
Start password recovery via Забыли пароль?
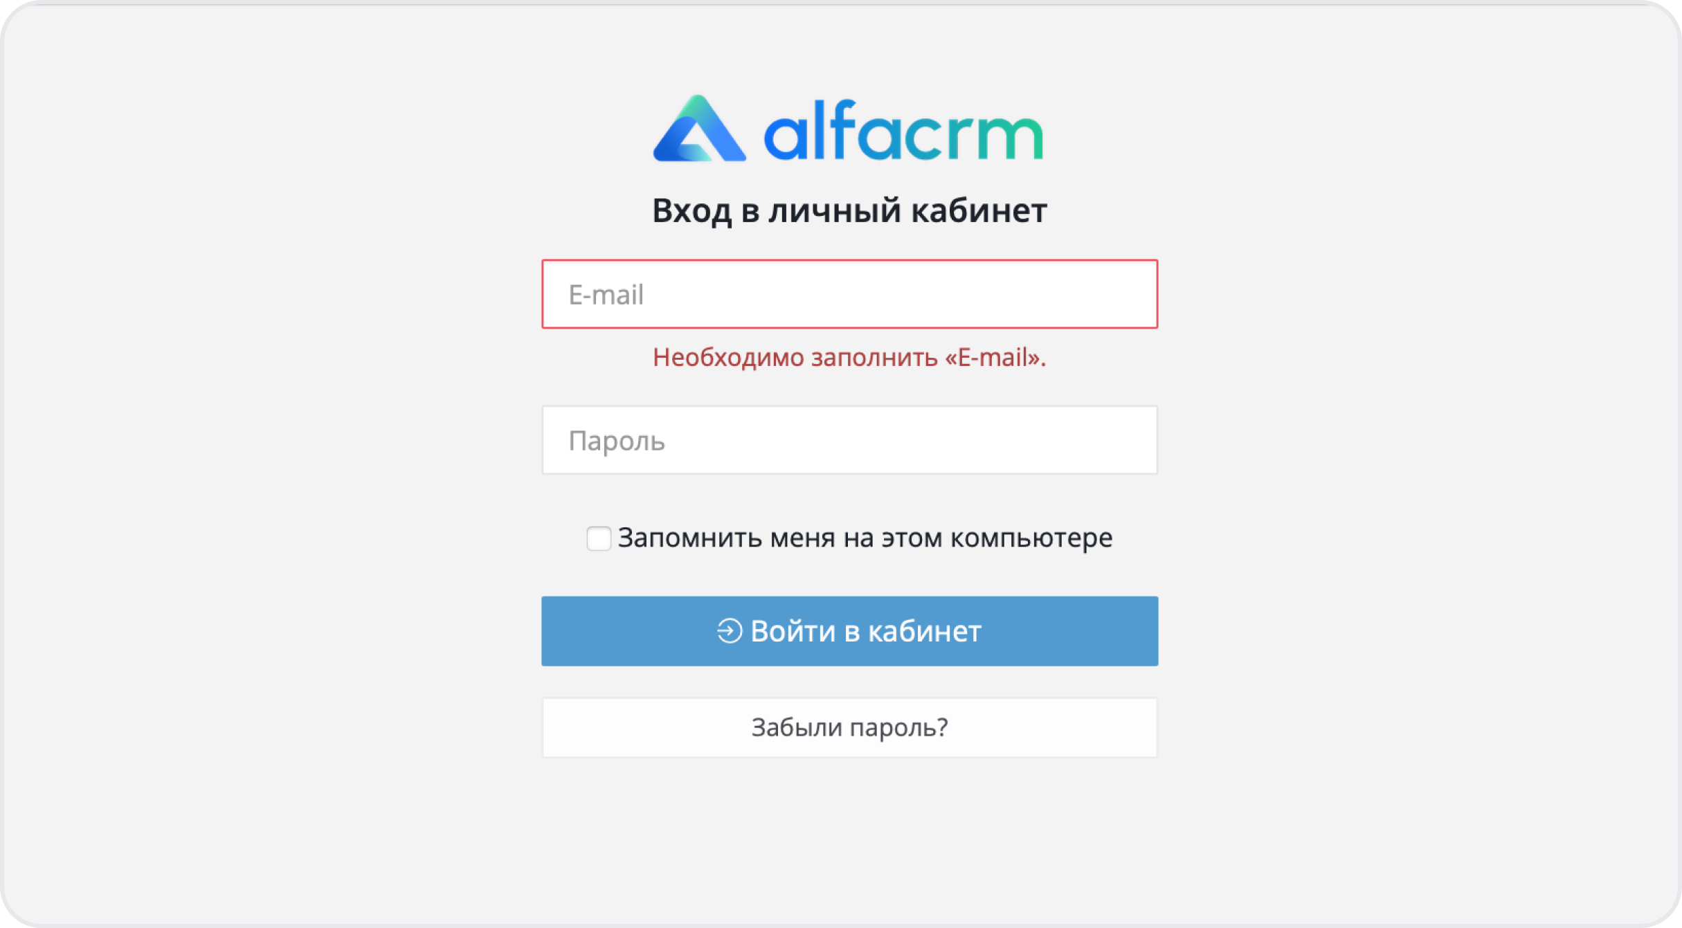click(x=849, y=727)
